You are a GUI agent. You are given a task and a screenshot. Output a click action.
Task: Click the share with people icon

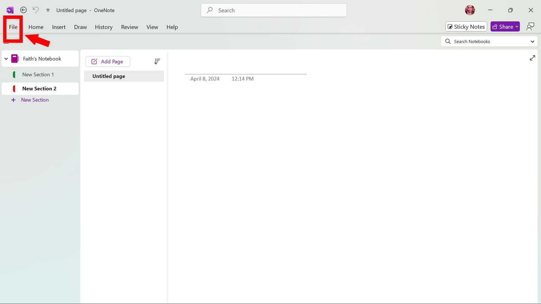click(530, 26)
